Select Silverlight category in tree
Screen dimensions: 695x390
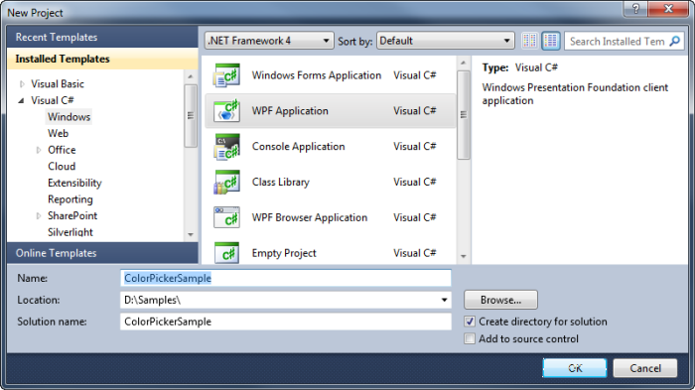click(70, 232)
